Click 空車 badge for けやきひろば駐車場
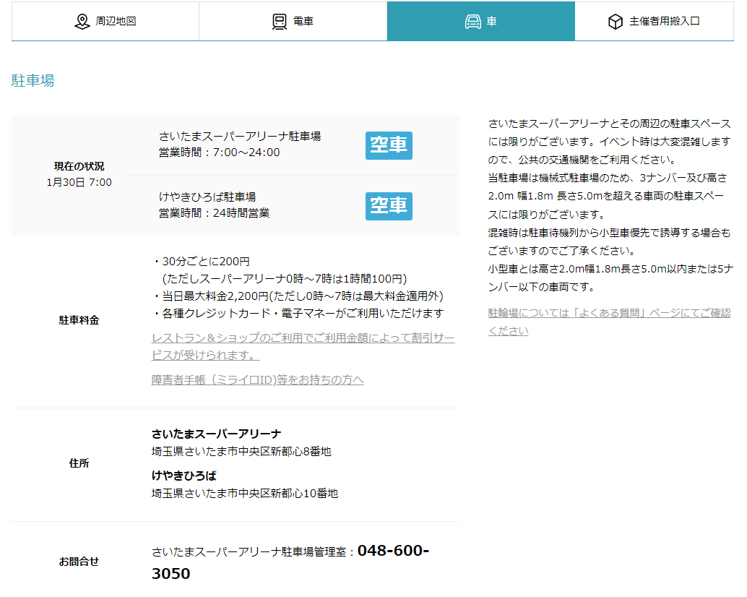The height and width of the screenshot is (597, 747). [389, 206]
